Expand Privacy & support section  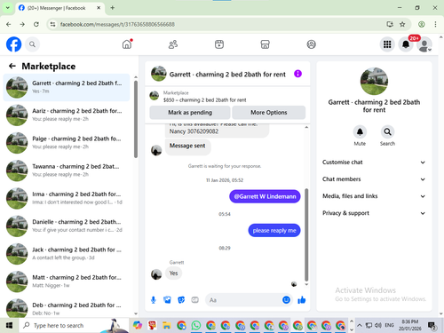pos(374,213)
